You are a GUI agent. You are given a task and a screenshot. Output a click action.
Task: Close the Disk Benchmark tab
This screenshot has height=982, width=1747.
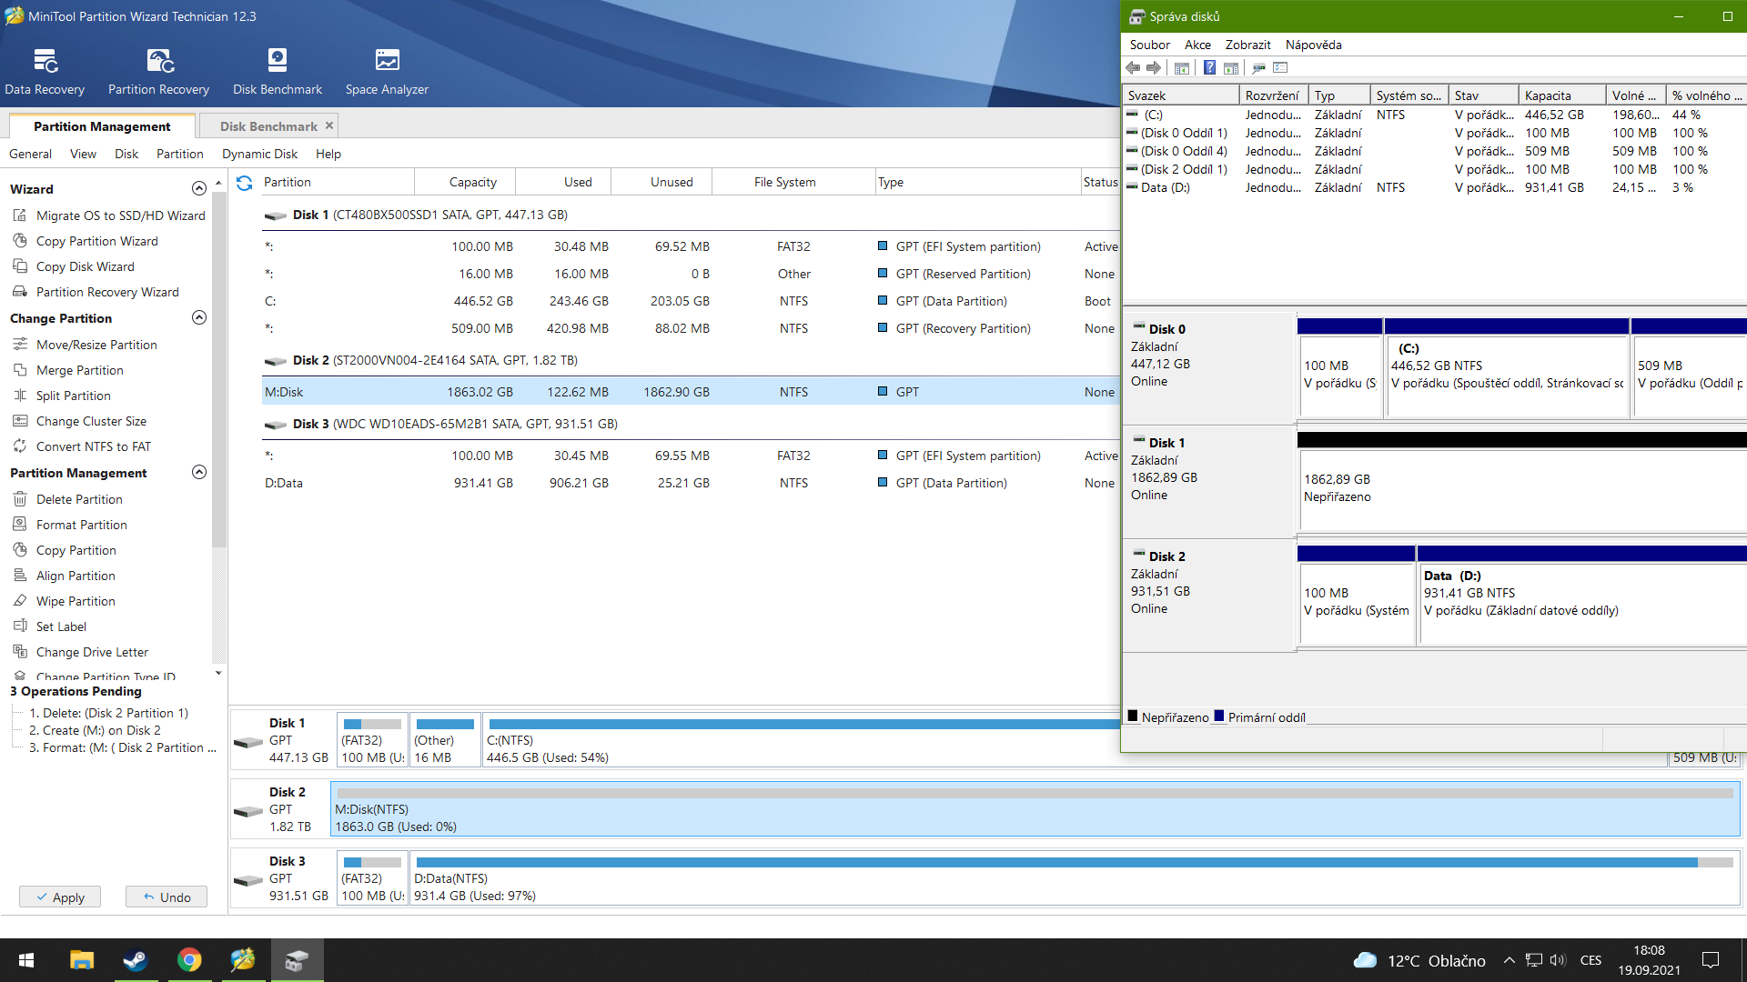[x=329, y=125]
